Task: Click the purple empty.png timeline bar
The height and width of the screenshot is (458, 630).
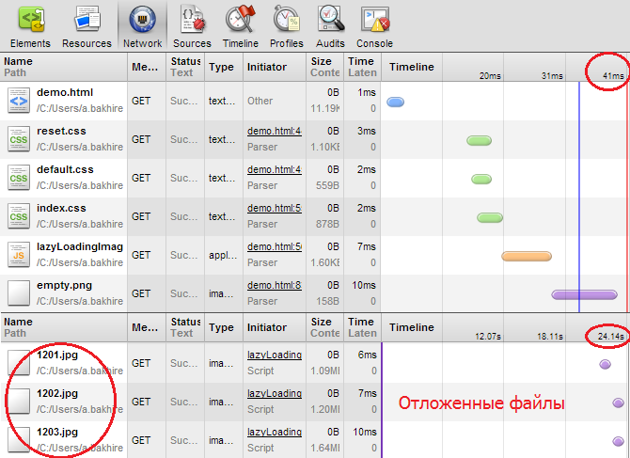Action: tap(584, 295)
